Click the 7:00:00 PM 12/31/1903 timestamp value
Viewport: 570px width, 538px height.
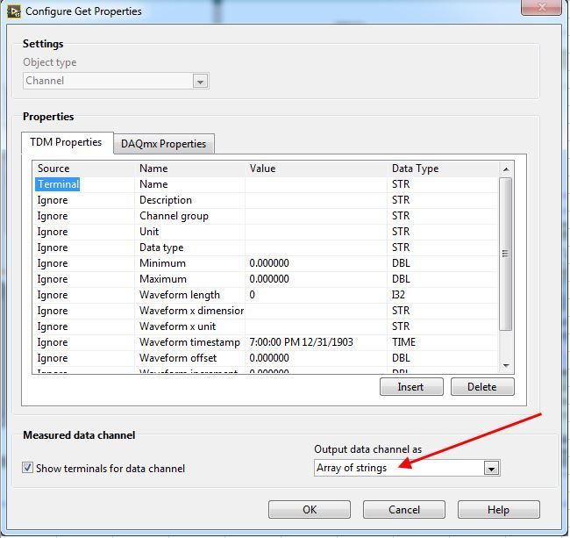301,342
